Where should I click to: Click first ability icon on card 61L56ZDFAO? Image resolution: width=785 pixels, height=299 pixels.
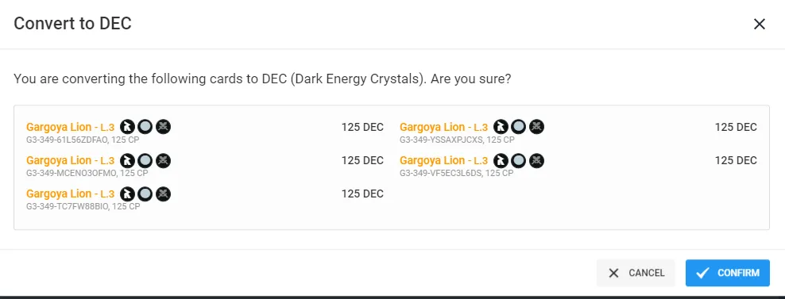click(x=128, y=127)
